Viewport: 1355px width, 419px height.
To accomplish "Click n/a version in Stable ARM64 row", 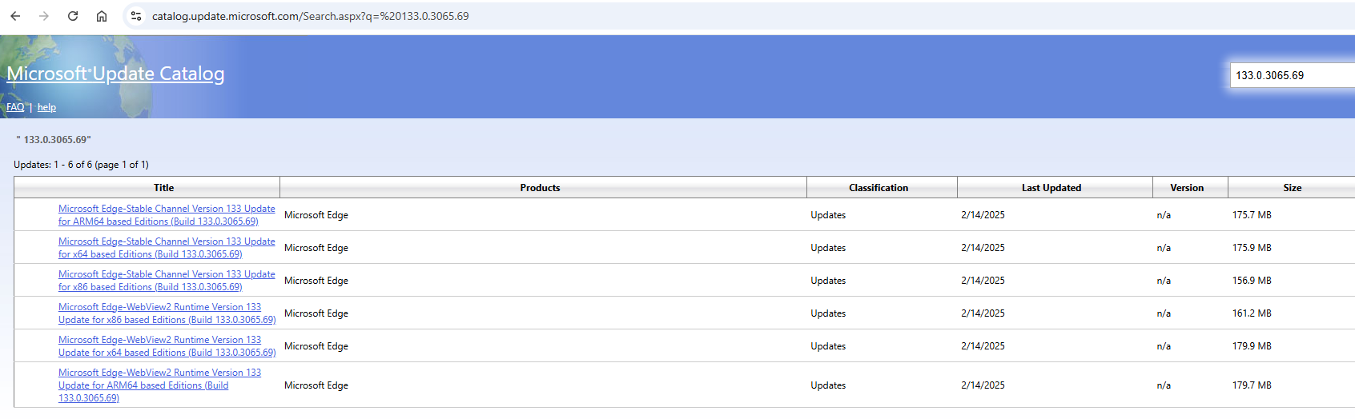I will coord(1164,215).
